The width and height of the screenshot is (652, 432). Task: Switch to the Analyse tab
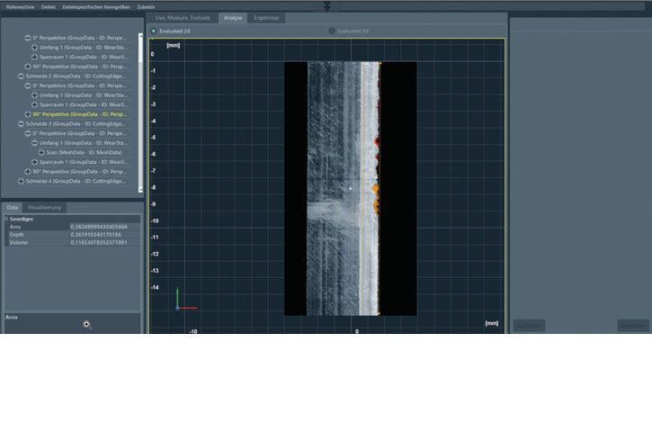click(x=232, y=17)
